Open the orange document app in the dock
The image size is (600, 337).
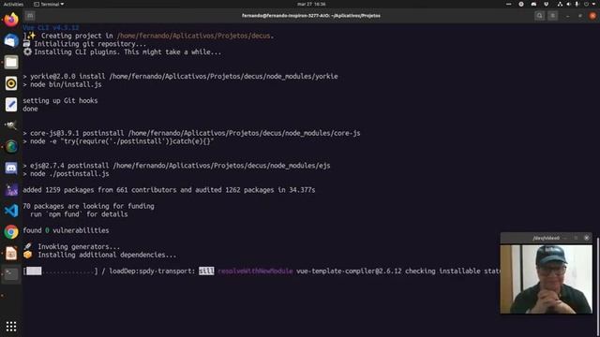[11, 253]
